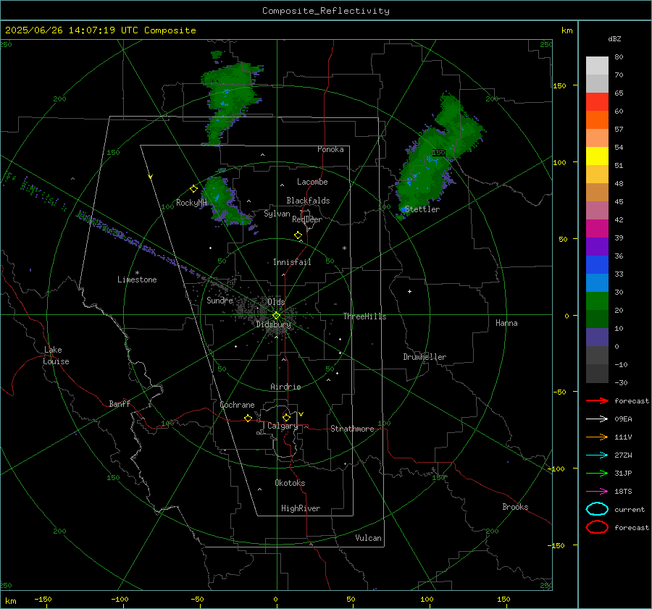The height and width of the screenshot is (609, 652).
Task: Click the green 31JP arrow icon
Action: click(597, 473)
